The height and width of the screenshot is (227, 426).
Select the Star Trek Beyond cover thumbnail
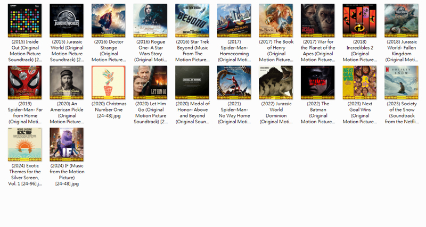[192, 21]
